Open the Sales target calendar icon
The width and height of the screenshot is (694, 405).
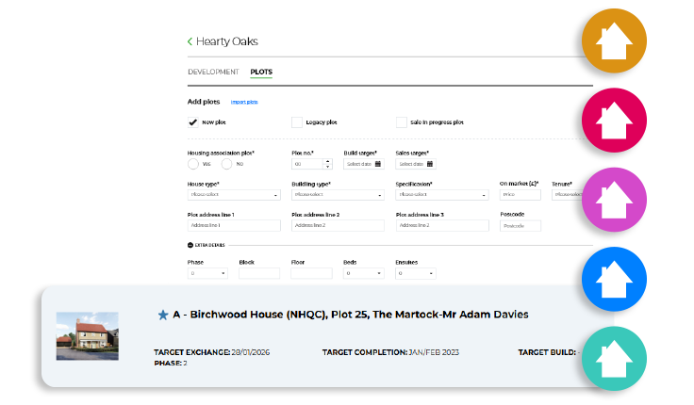tap(429, 164)
